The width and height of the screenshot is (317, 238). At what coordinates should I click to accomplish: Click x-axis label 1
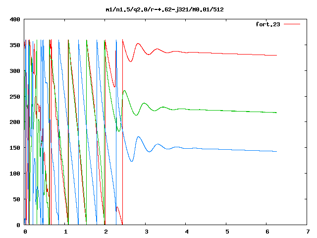coord(65,232)
